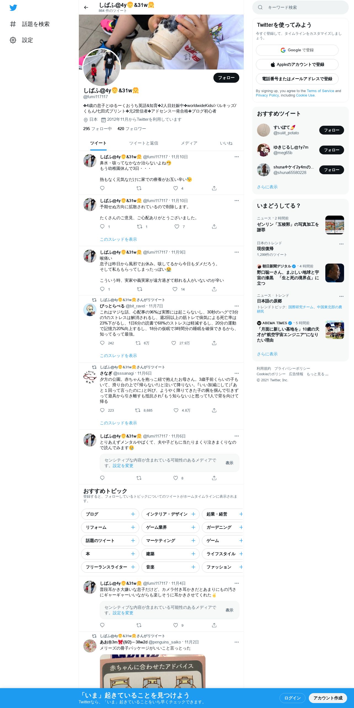The height and width of the screenshot is (708, 354).
Task: Reply to the さなぎ tweet showing 223 replies
Action: click(102, 410)
